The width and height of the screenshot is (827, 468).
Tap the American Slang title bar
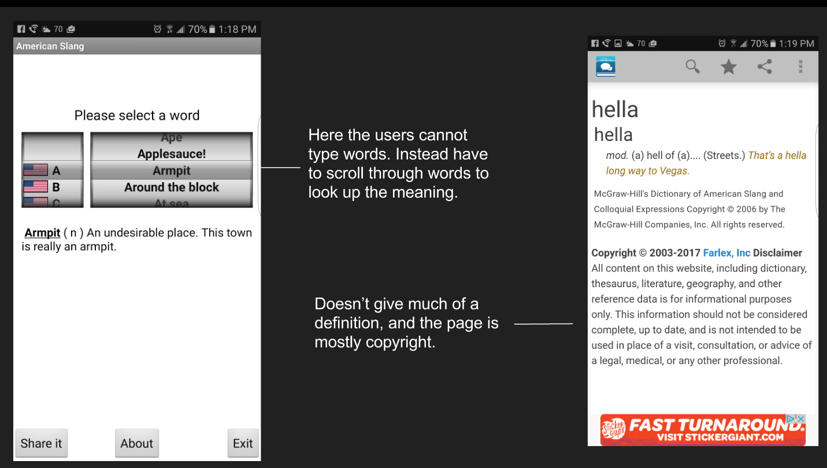click(x=137, y=46)
